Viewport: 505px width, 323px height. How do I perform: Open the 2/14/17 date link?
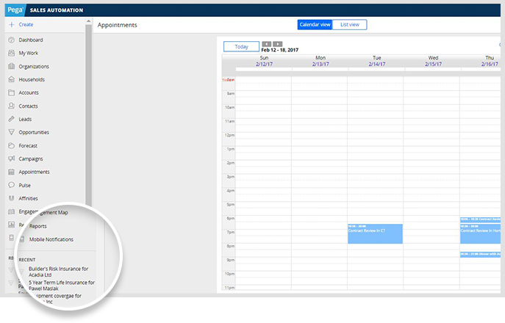point(376,64)
